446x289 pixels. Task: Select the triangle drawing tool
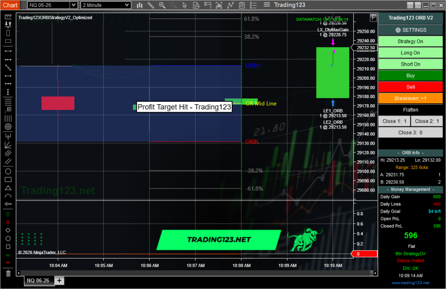[x=8, y=188]
